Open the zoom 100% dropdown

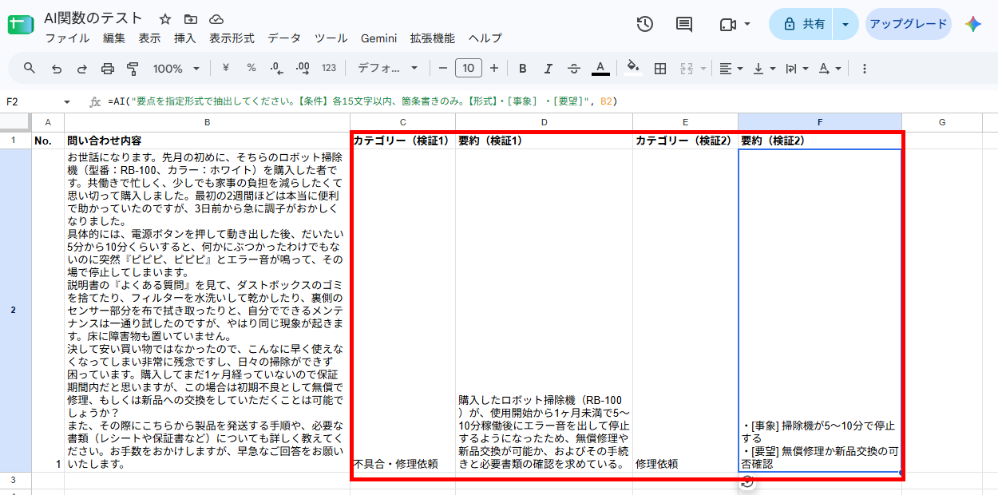pos(176,69)
